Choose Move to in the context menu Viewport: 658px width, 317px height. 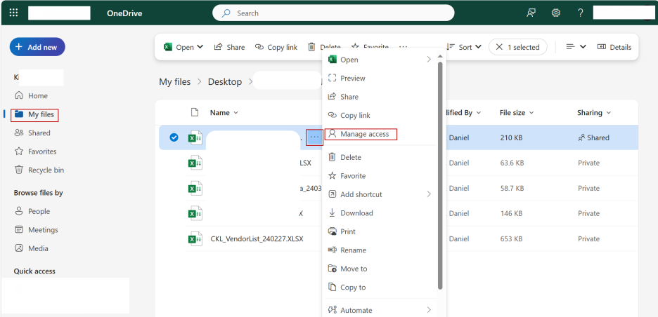[379, 269]
